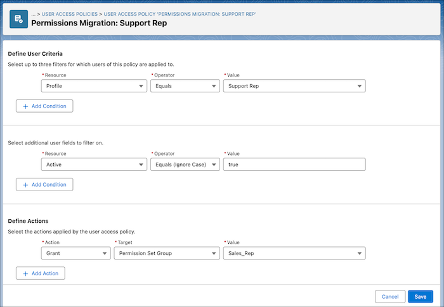This screenshot has height=307, width=444.
Task: Save the user access policy
Action: coord(420,296)
